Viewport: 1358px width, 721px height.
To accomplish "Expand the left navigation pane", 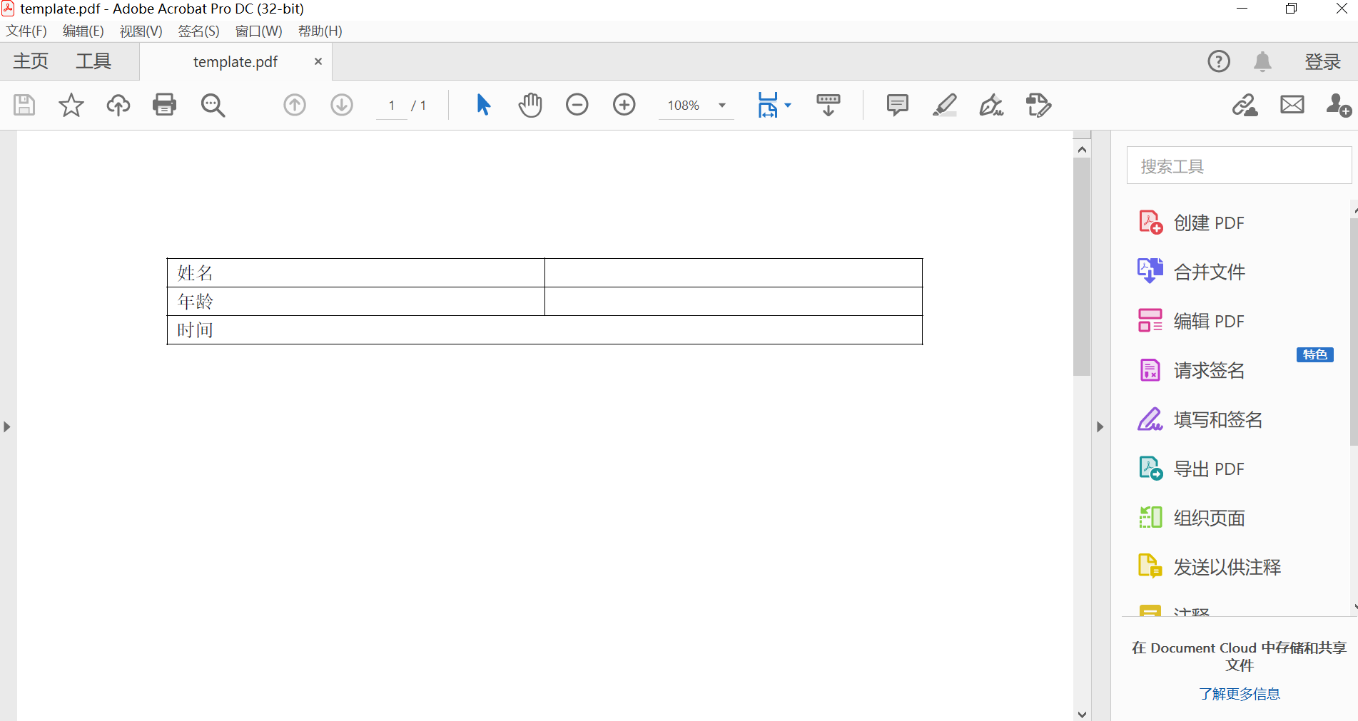I will pos(7,426).
